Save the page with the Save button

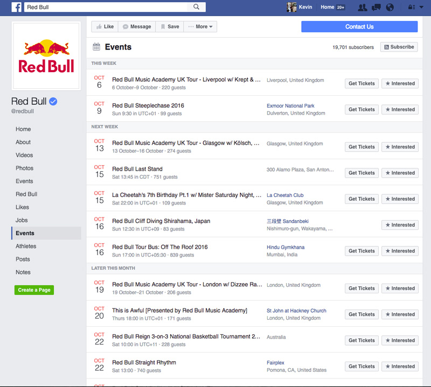click(x=170, y=26)
